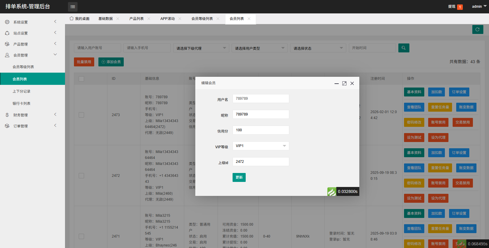
Task: Click the 信用分 input field
Action: [261, 130]
